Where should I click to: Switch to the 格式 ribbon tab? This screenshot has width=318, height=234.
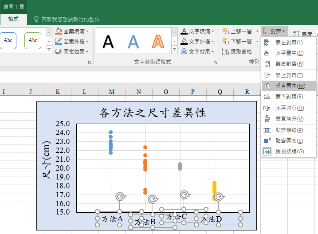(13, 19)
